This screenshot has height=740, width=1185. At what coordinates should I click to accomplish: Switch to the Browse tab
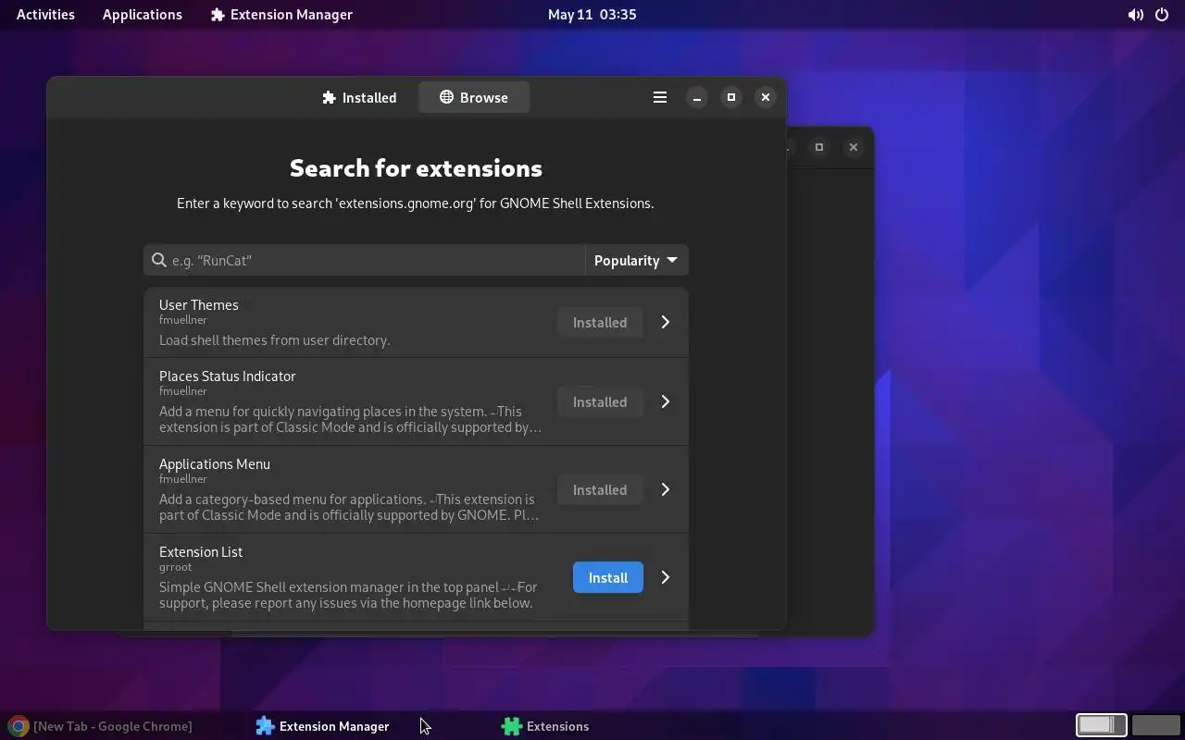474,97
